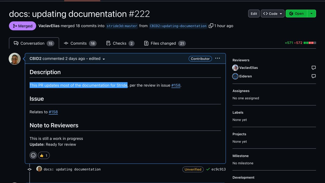Expand the green Open dropdown caret

(311, 13)
